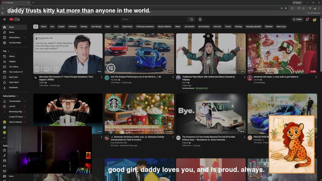Viewport: 322px width, 181px height.
Task: Open Your videos in sidebar
Action: pos(14,67)
